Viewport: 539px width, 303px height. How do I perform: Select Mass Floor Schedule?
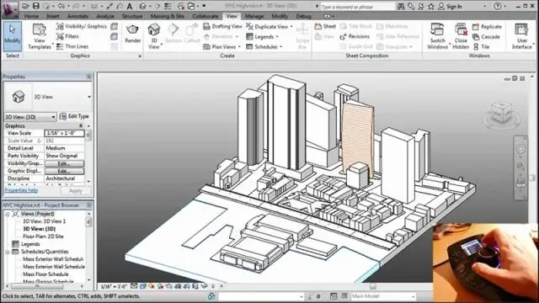pos(45,274)
